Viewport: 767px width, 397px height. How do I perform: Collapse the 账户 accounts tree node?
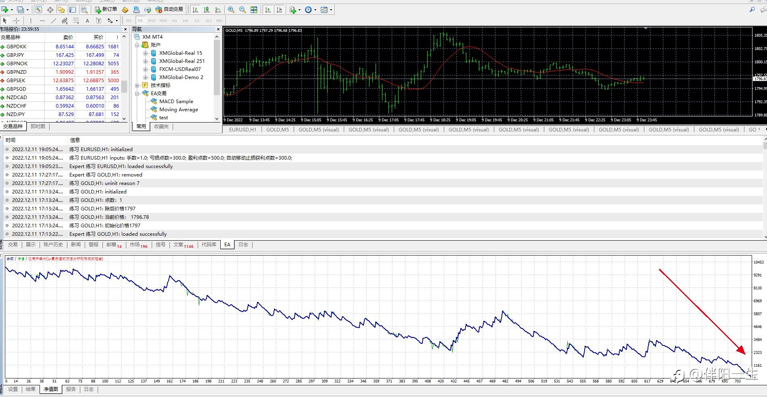click(x=137, y=45)
